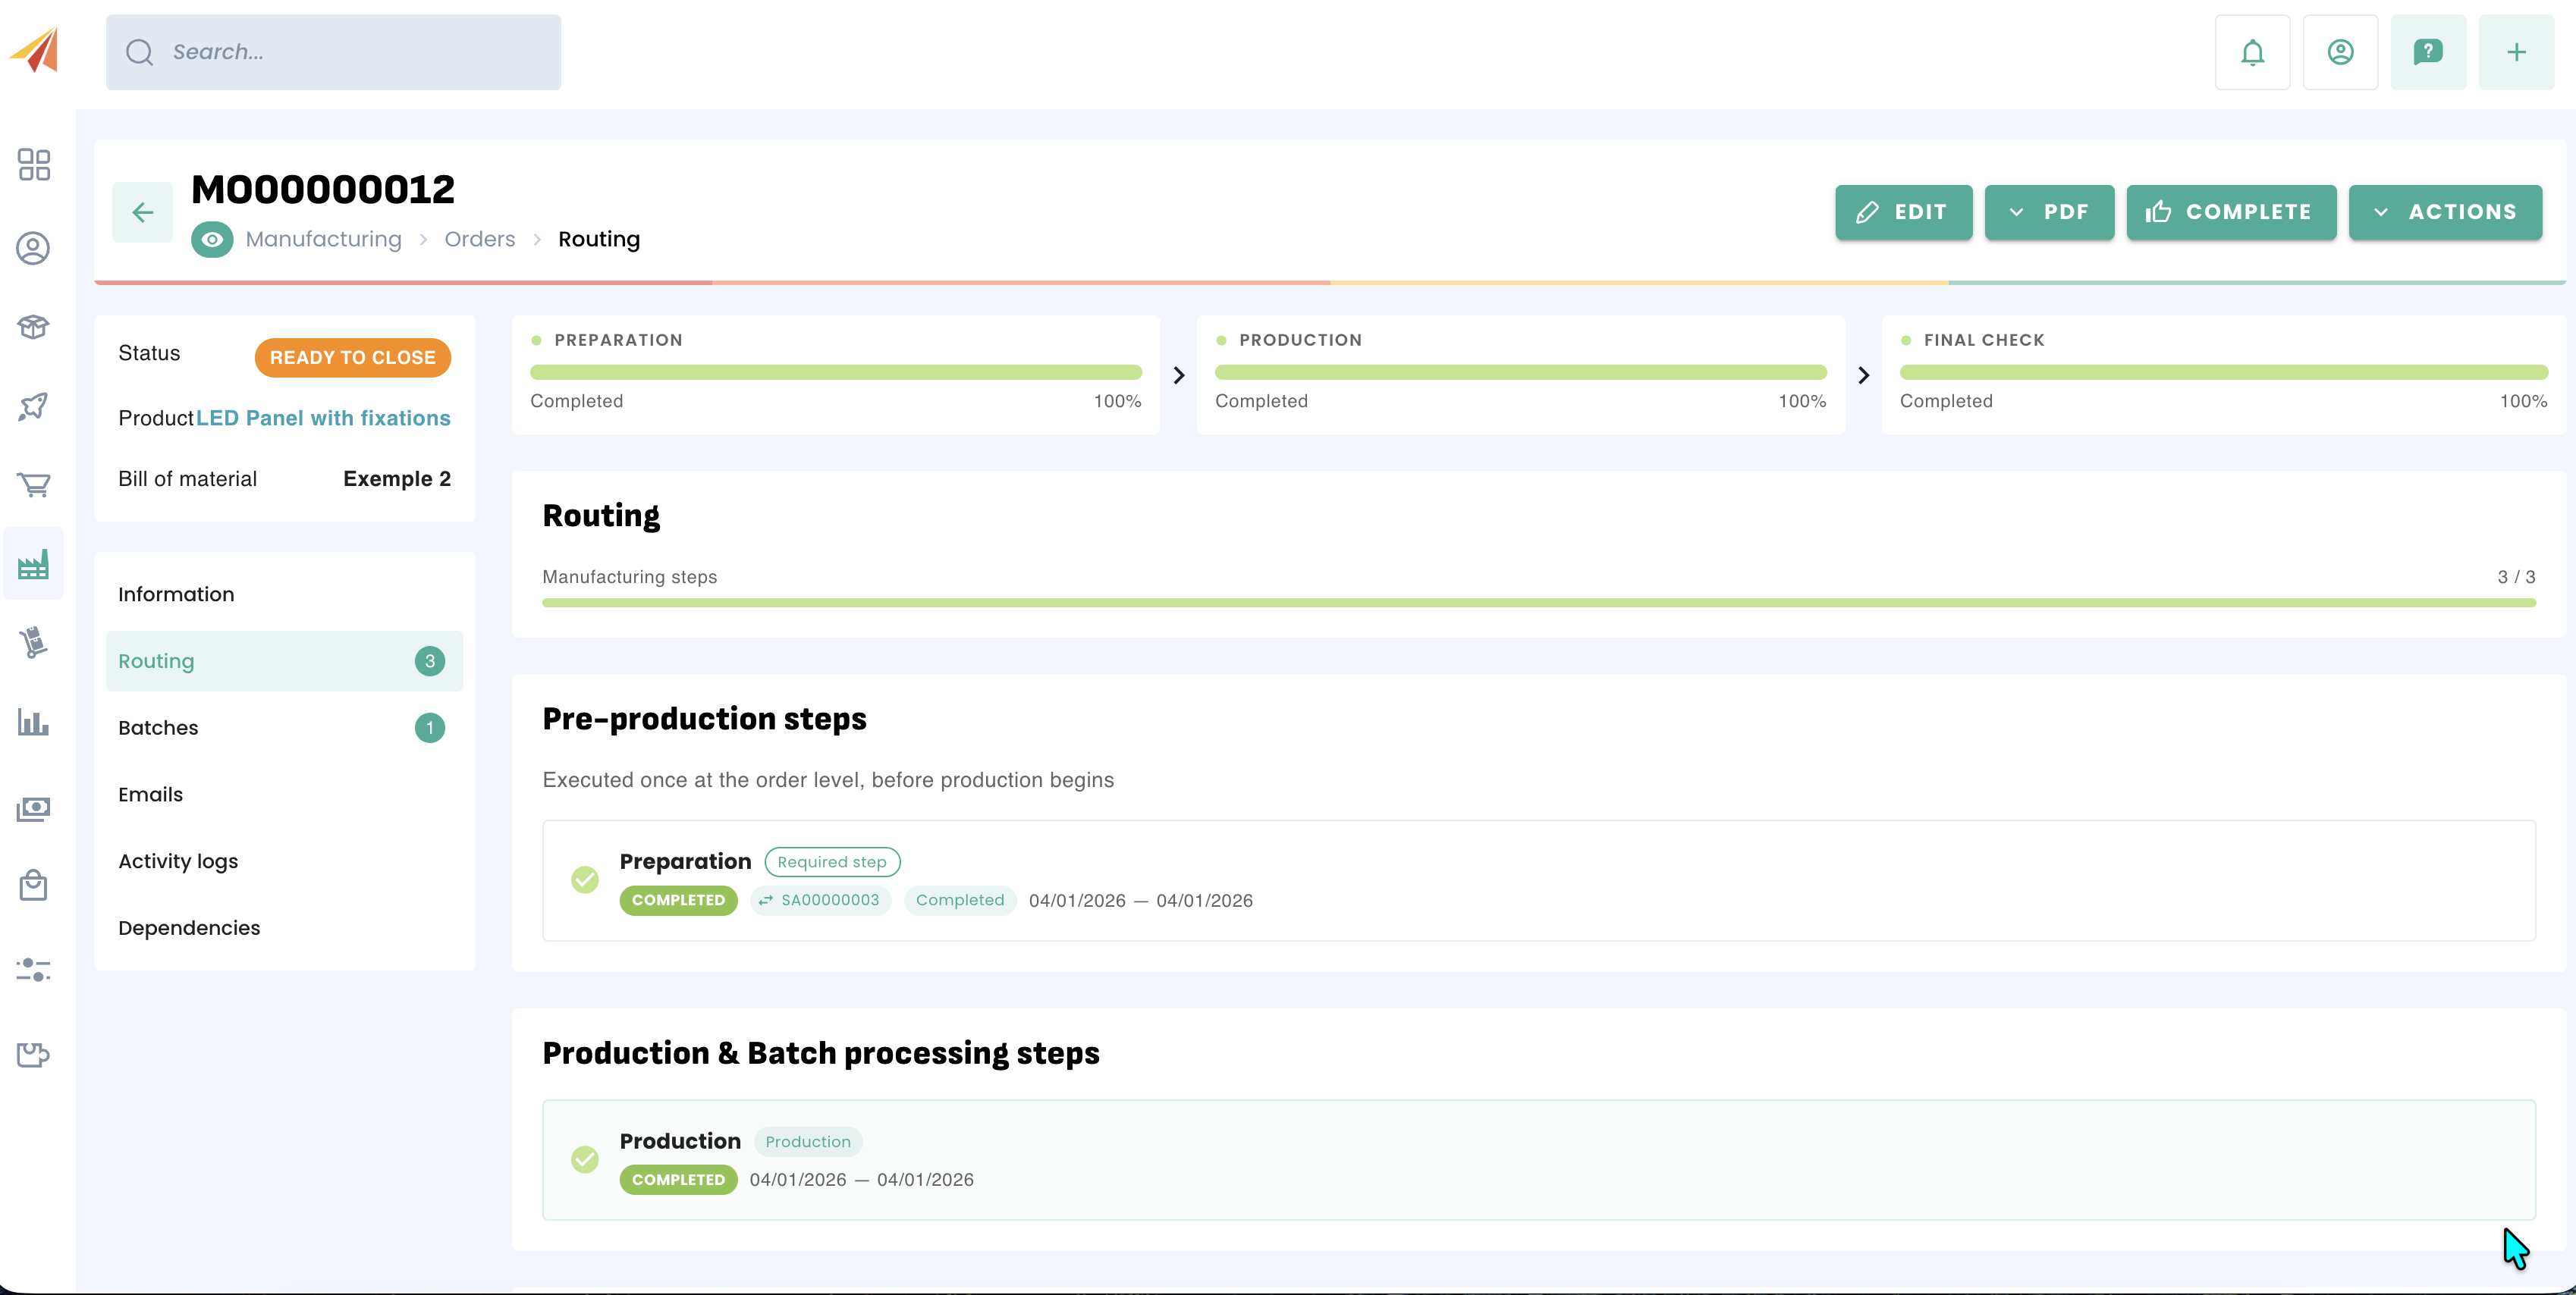Open the user account profile icon
The image size is (2576, 1295).
(2340, 52)
